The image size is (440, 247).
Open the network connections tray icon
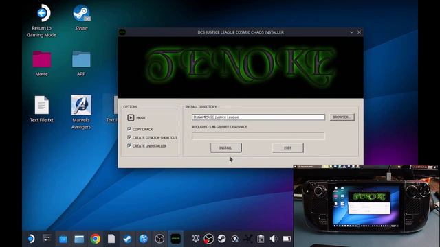click(x=248, y=239)
